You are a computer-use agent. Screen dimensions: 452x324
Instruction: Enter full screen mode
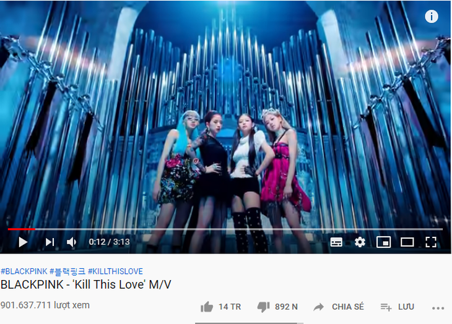[431, 242]
